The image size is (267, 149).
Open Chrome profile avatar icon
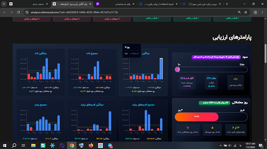point(255,12)
